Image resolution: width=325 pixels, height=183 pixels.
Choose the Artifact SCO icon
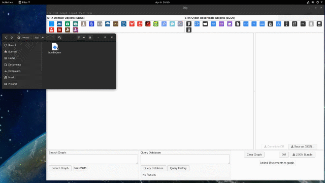pos(188,24)
